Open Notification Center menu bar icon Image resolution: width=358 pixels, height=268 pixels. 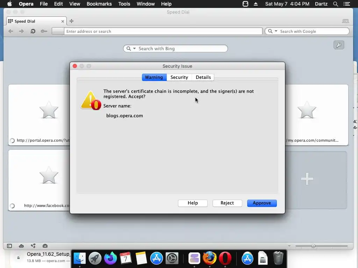pos(346,4)
